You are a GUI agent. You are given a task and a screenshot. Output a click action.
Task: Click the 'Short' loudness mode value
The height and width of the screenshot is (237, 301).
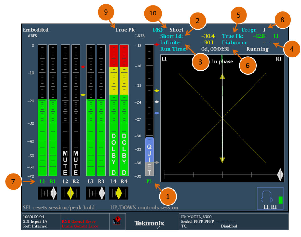176,30
